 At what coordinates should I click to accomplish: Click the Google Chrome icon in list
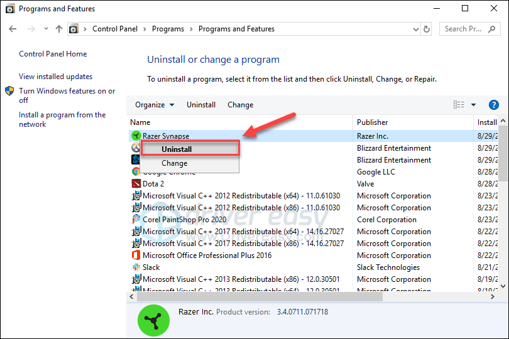coord(135,171)
